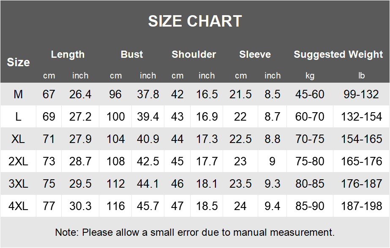Click the XL size row label
The width and height of the screenshot is (390, 248).
18,139
